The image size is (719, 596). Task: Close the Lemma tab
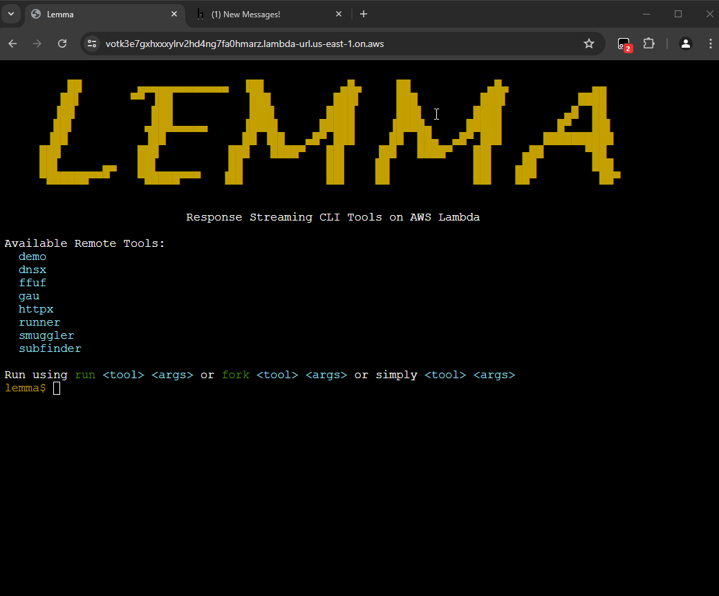point(174,15)
